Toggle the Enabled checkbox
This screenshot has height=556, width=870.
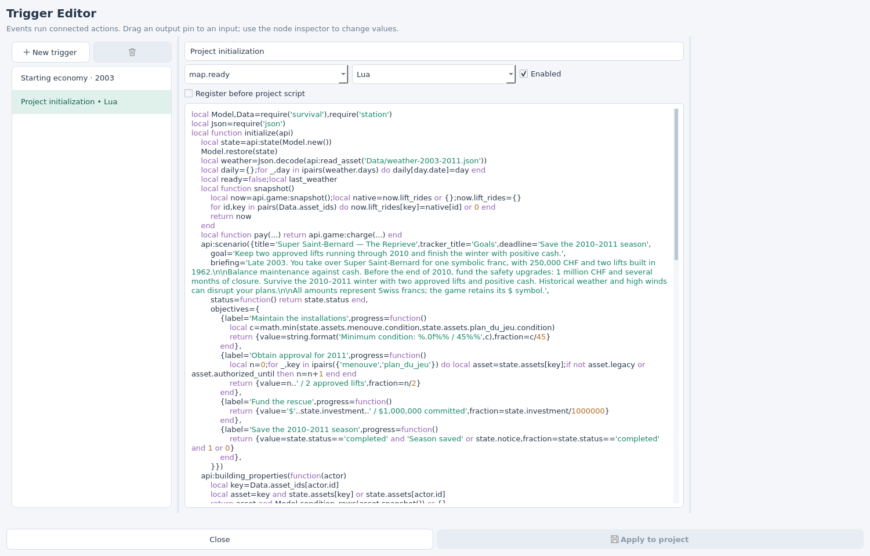[524, 74]
